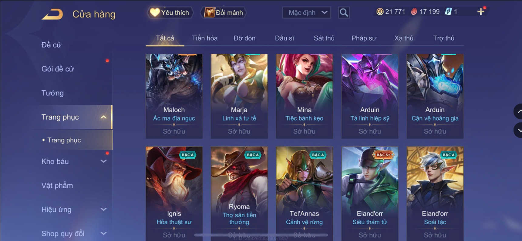
Task: Click the horizontal scrollbar at bottom
Action: pyautogui.click(x=261, y=235)
